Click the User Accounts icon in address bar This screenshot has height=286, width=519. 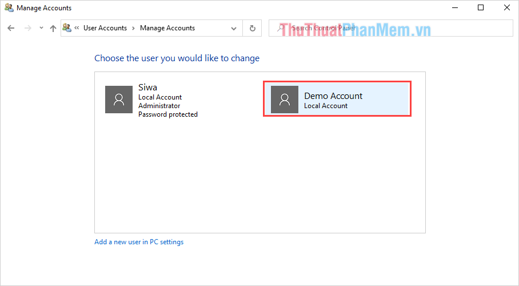(x=67, y=28)
